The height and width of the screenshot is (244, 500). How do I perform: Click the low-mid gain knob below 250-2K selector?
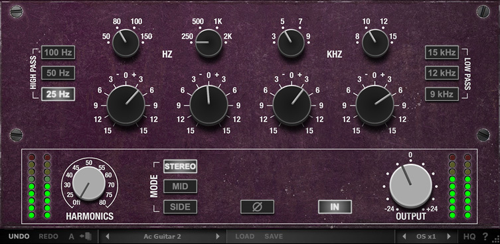[x=209, y=105]
